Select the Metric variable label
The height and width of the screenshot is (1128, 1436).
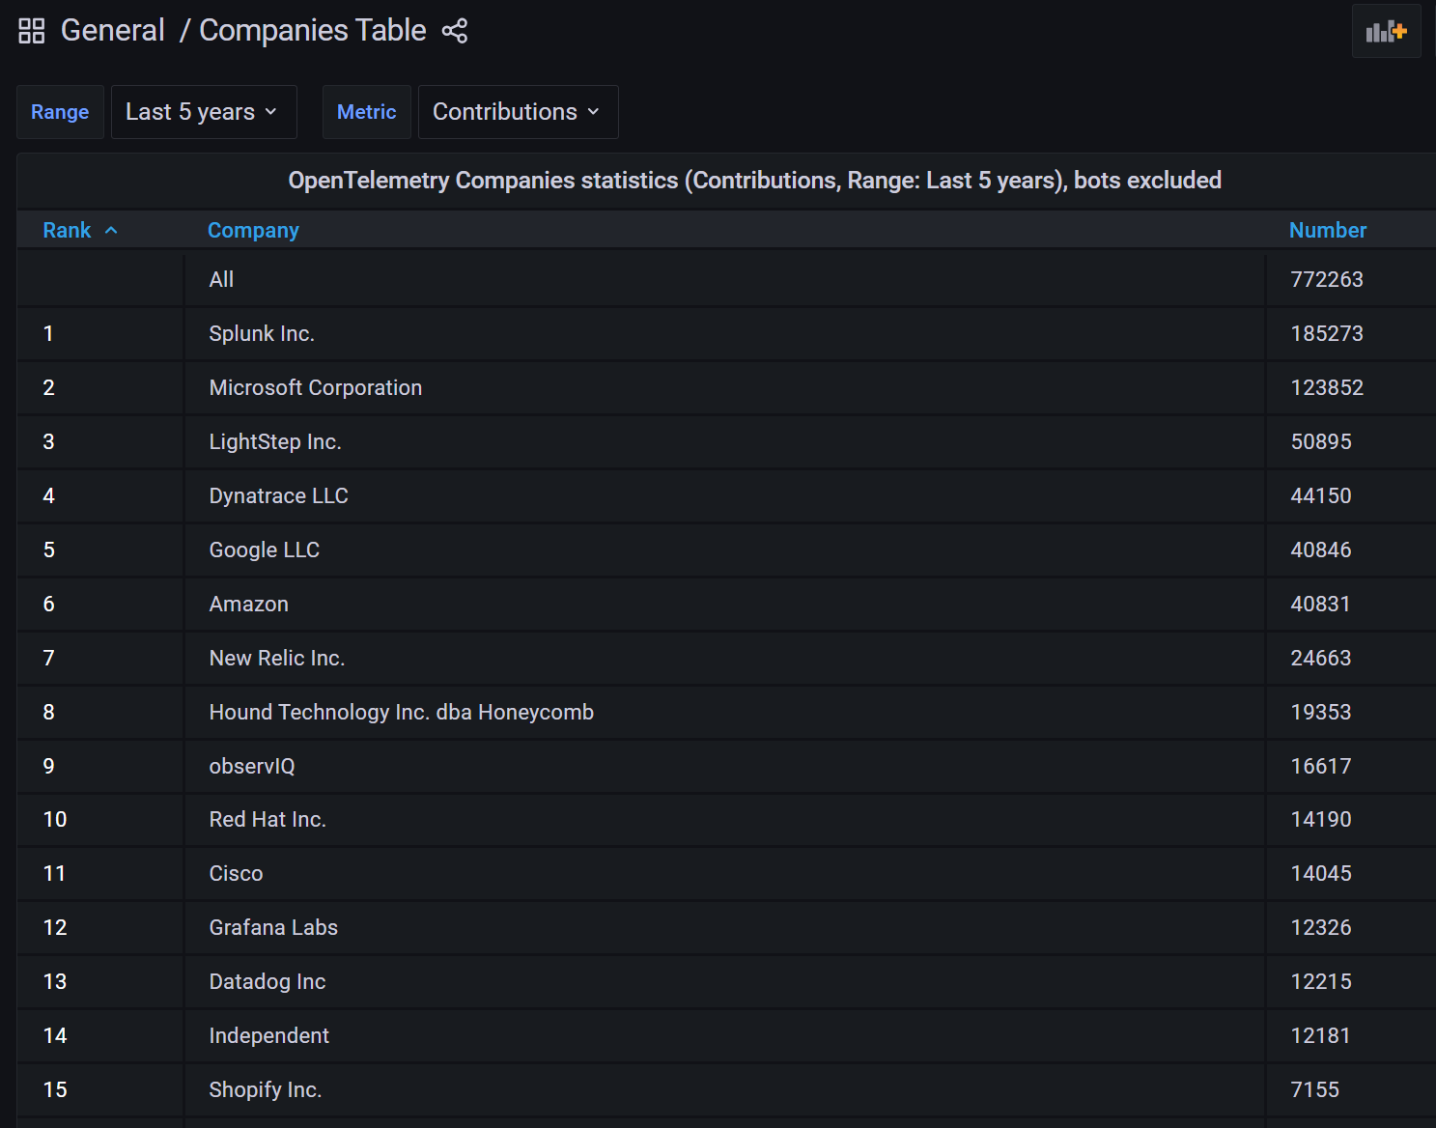click(367, 112)
